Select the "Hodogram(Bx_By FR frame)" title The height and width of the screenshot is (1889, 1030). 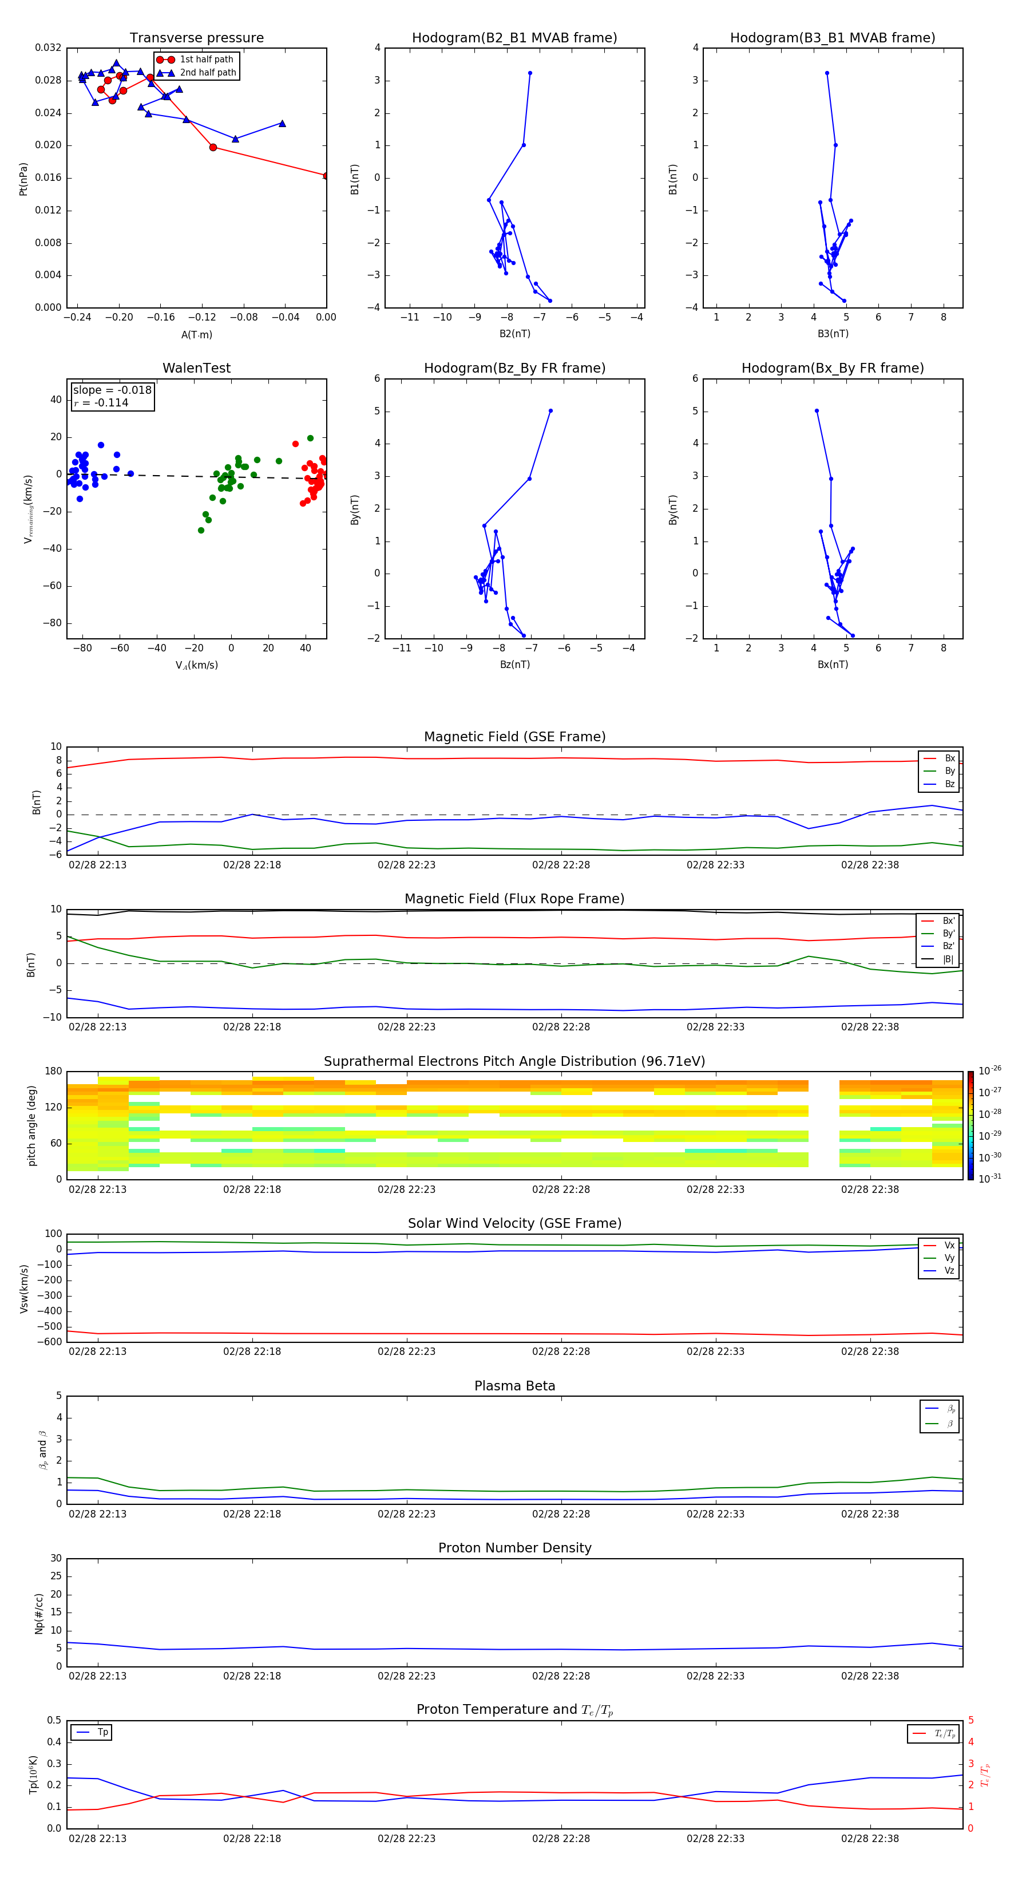[833, 368]
